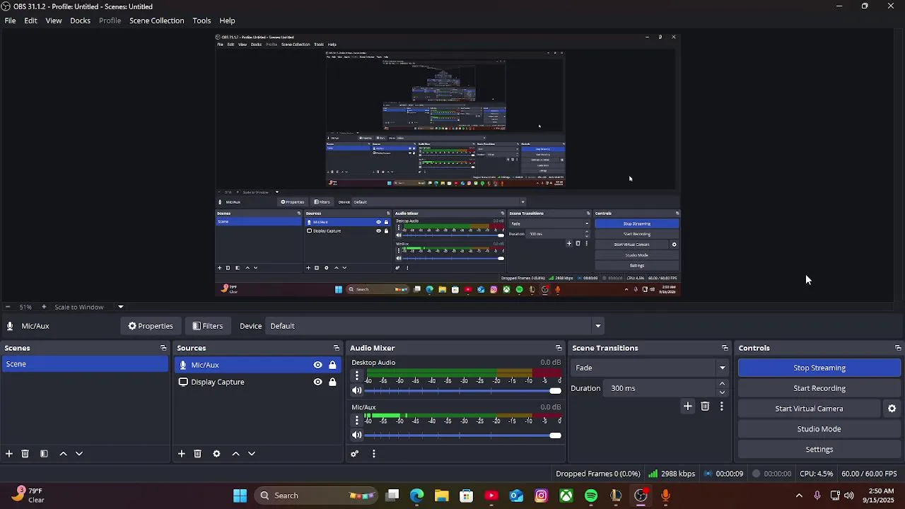Remove scene transition trash icon
Viewport: 905px width, 509px height.
(705, 406)
